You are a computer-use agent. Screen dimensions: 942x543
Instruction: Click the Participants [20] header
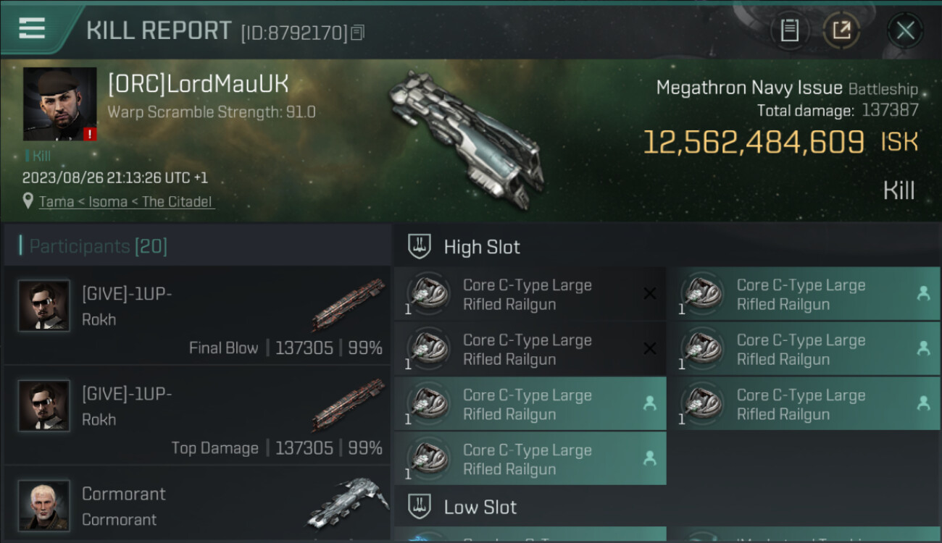tap(98, 246)
